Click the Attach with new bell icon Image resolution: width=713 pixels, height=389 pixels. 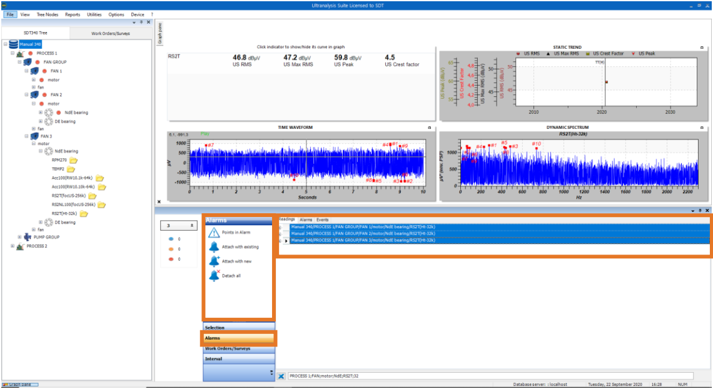(x=214, y=261)
